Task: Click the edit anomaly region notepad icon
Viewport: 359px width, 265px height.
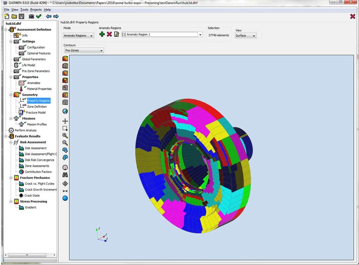Action: coord(116,34)
